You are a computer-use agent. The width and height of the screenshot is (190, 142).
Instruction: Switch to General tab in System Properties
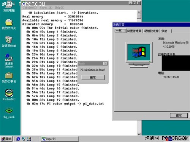click(x=120, y=31)
